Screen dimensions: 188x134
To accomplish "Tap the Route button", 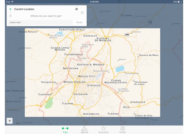I will (x=79, y=22).
